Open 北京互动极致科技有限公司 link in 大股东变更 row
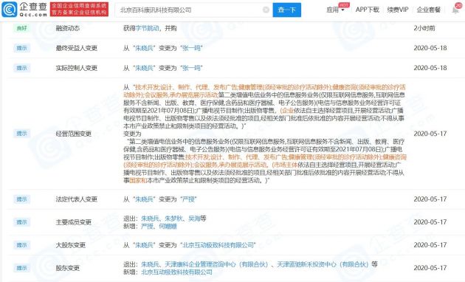The image size is (465, 282). pos(218,245)
